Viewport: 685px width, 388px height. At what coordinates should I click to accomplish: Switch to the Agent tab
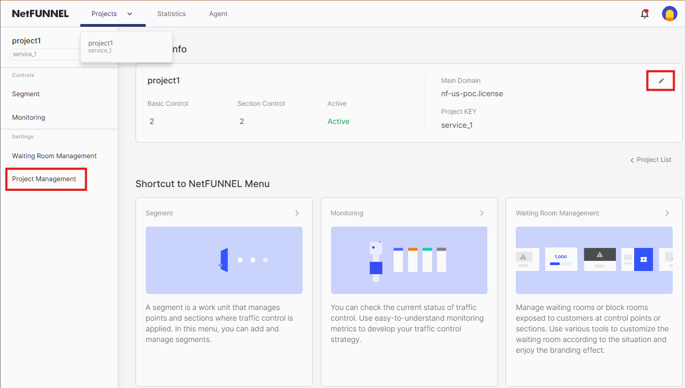click(218, 13)
